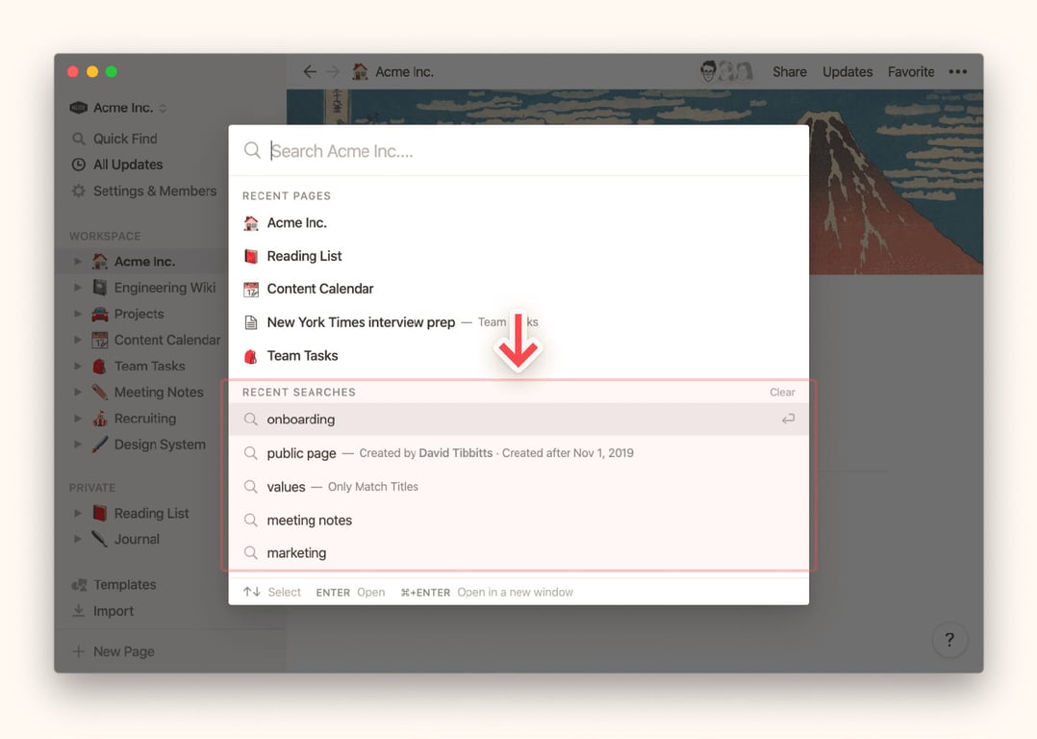Open Reading List from recent pages
Viewport: 1037px width, 739px height.
pyautogui.click(x=518, y=256)
